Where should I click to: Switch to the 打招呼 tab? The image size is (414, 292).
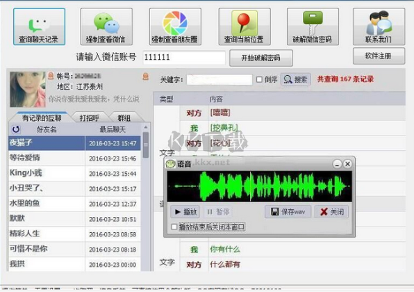[90, 118]
